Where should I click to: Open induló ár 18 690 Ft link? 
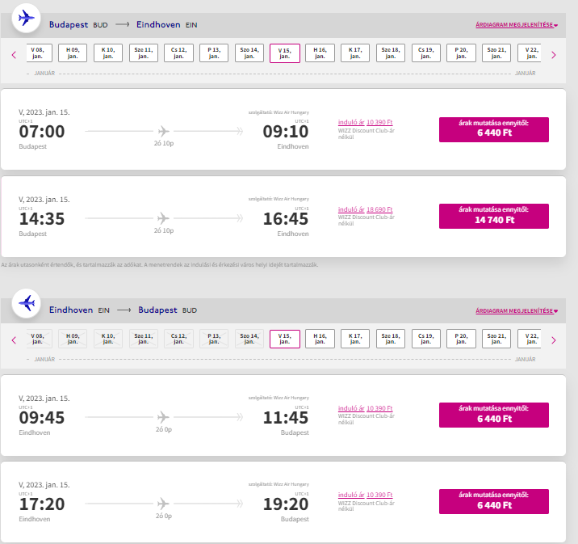coord(366,209)
